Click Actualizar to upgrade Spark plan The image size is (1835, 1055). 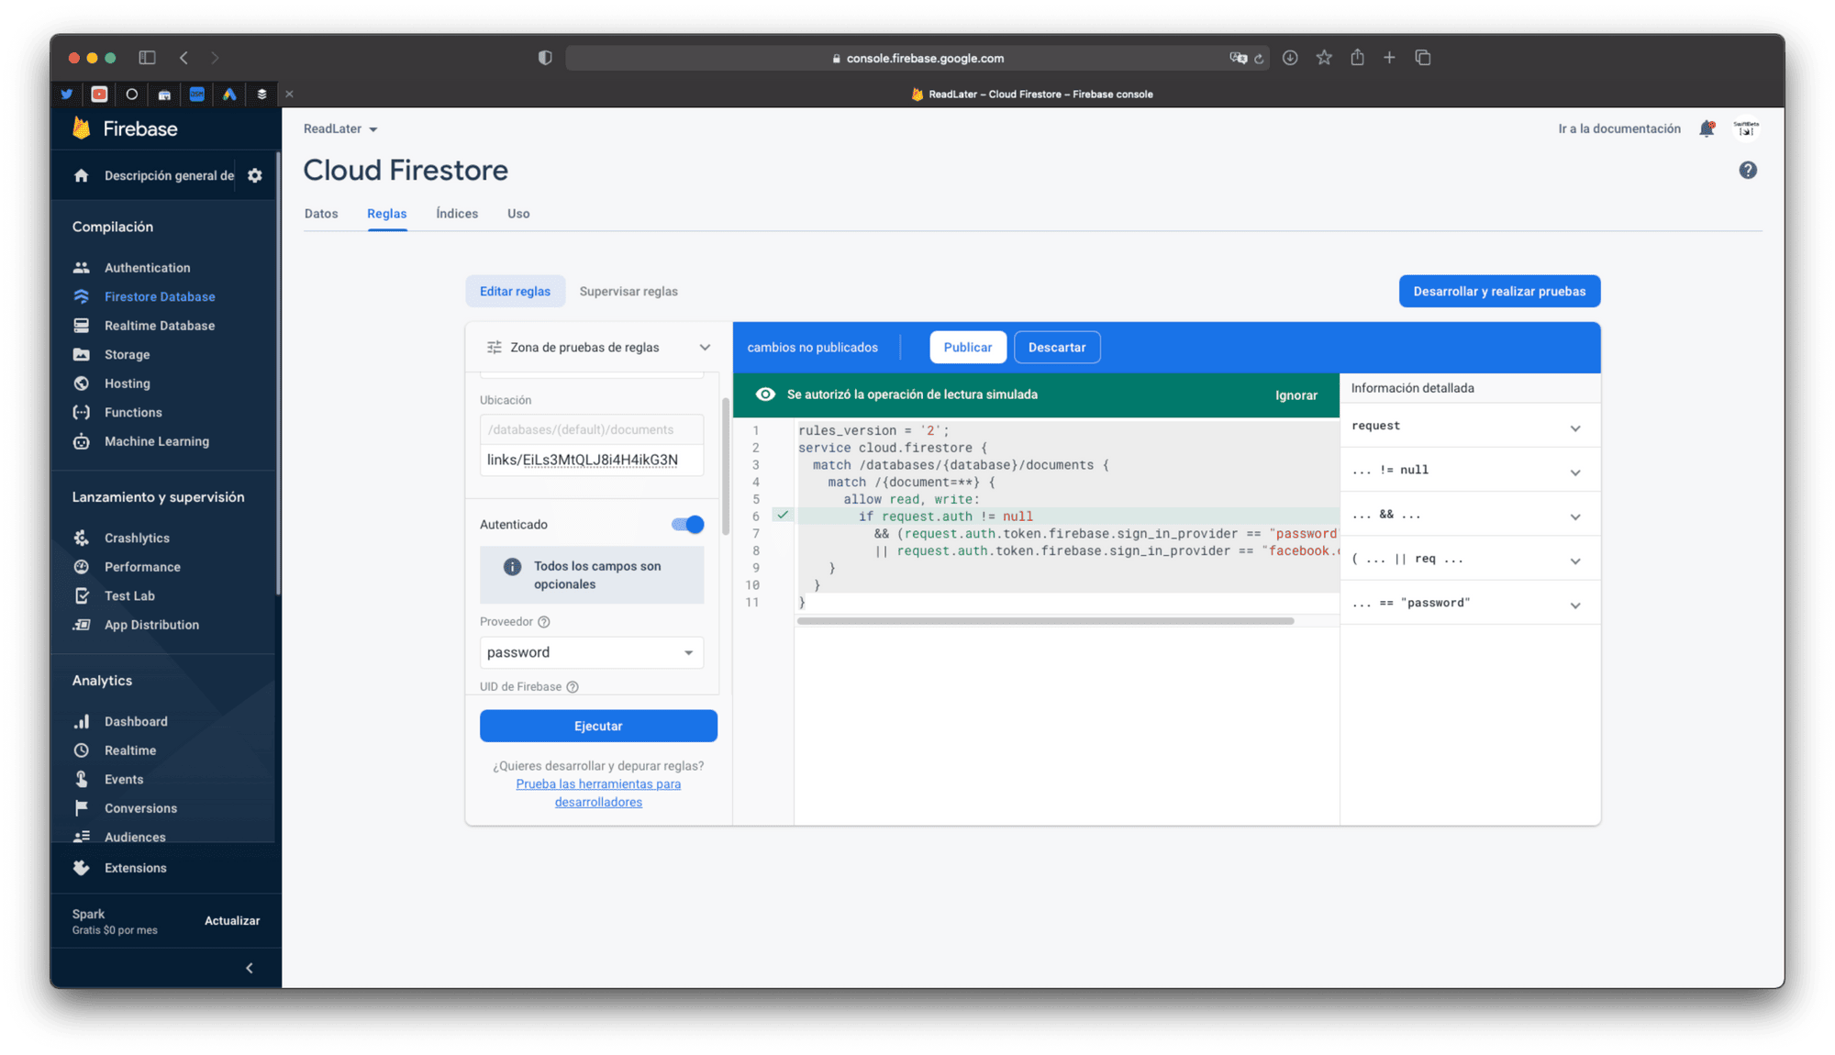[232, 921]
